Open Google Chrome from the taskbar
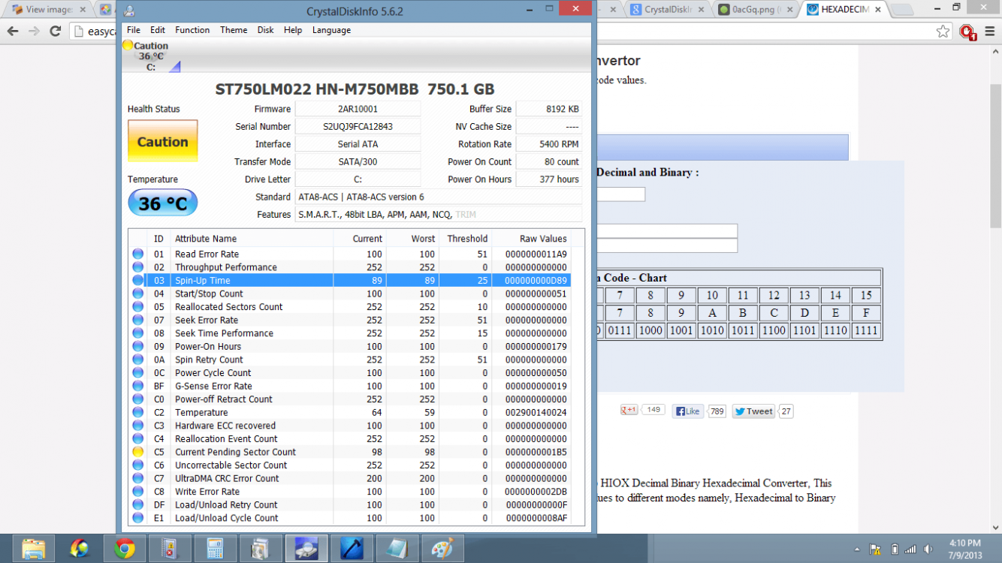The width and height of the screenshot is (1002, 563). pos(125,549)
